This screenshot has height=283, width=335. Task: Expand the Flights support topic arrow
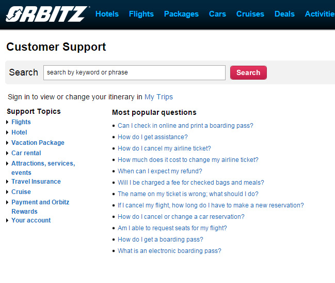point(7,122)
